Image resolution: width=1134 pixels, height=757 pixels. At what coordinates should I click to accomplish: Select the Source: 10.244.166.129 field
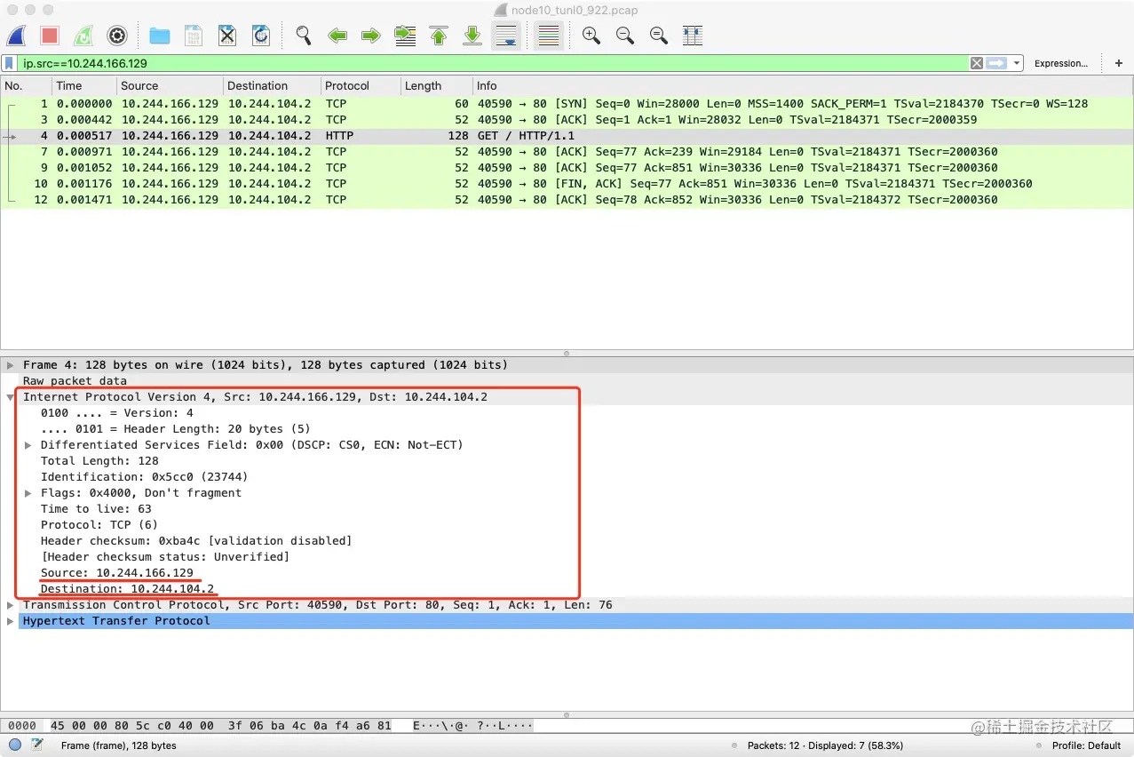point(116,573)
